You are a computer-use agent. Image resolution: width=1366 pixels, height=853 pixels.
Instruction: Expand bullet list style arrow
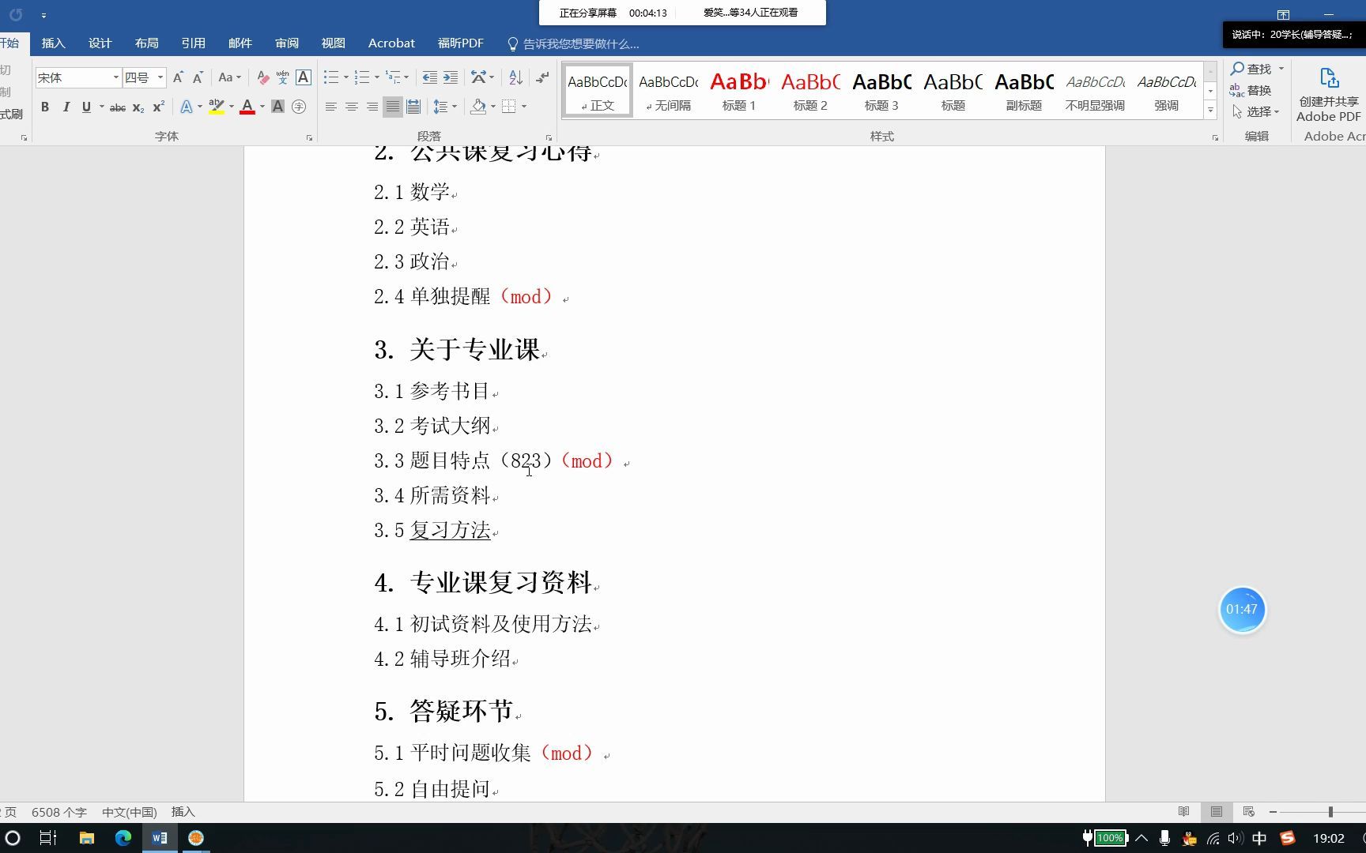(345, 77)
